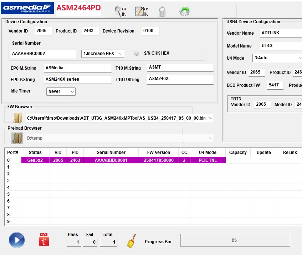Open the FW Browser folder icon
This screenshot has width=302, height=255.
(17, 118)
